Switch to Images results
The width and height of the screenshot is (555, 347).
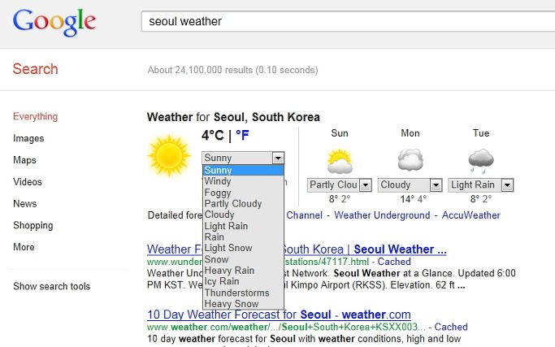click(28, 138)
